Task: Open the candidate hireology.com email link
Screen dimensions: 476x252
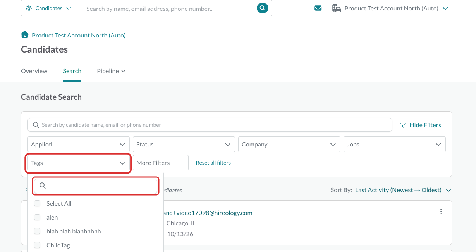Action: tap(208, 213)
